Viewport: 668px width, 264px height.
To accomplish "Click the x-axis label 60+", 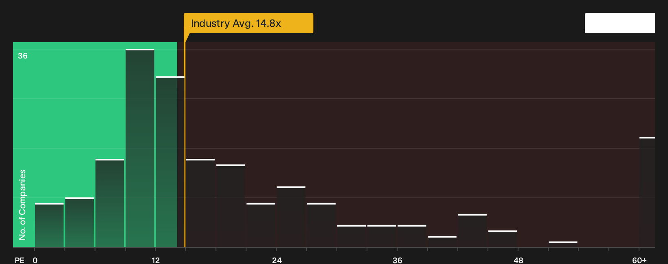I will pyautogui.click(x=639, y=260).
